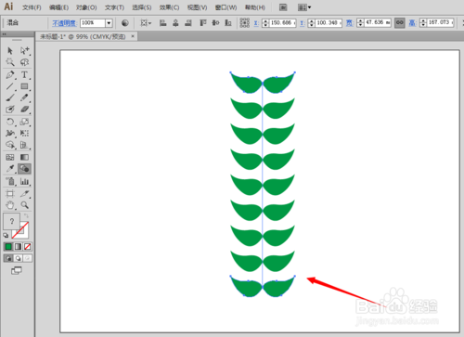The width and height of the screenshot is (464, 337).
Task: Select the Pencil tool
Action: tap(24, 97)
